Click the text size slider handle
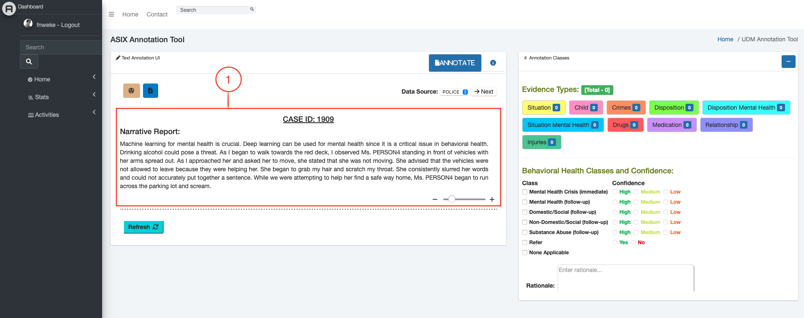Viewport: 804px width, 318px height. (451, 199)
